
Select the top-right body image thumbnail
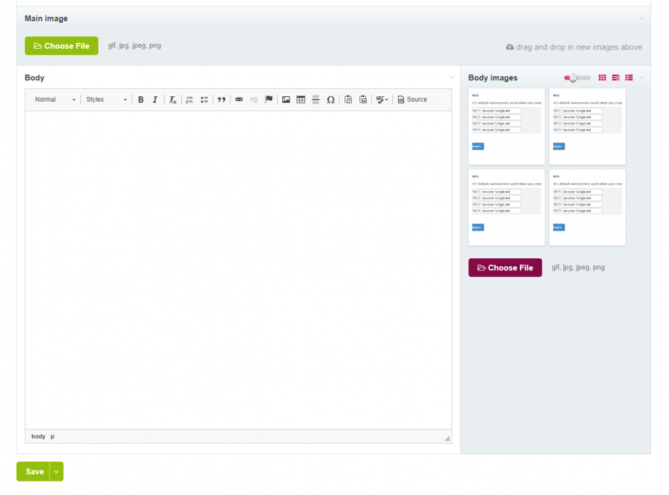587,126
